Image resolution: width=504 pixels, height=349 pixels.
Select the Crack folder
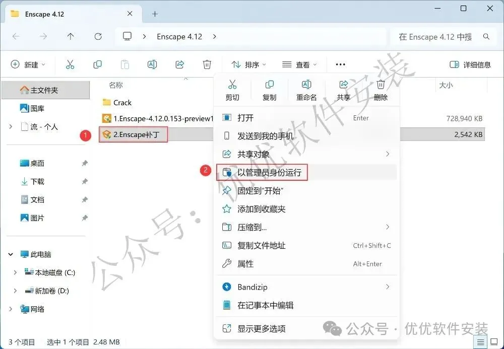point(117,102)
